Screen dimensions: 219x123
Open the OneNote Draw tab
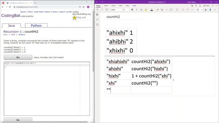(x=113, y=6)
